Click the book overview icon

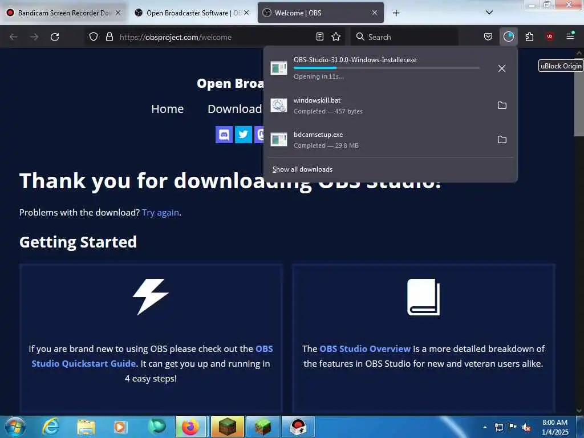pos(424,297)
